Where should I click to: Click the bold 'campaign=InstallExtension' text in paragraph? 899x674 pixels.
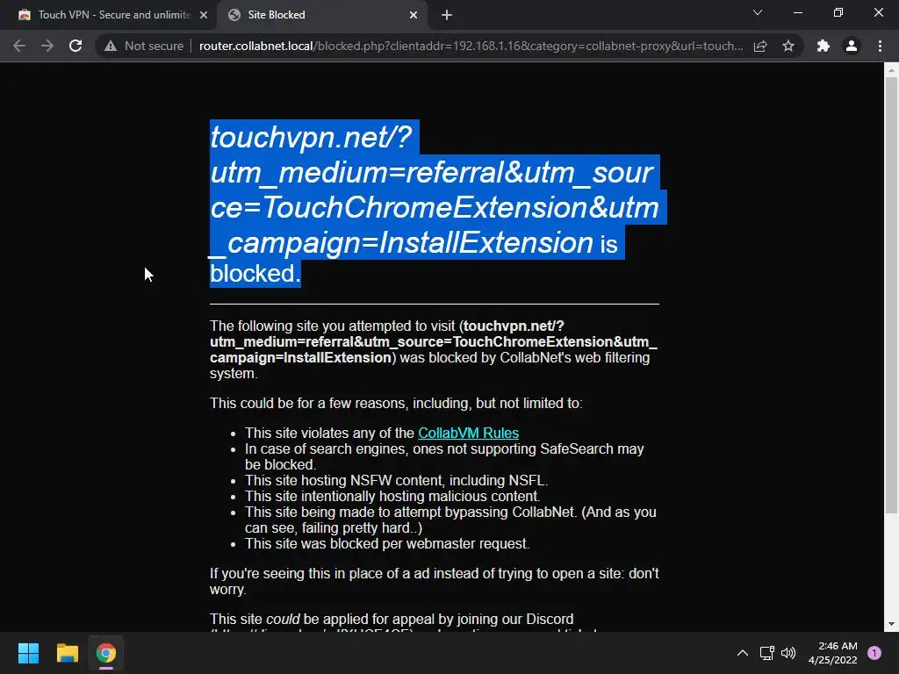tap(300, 357)
